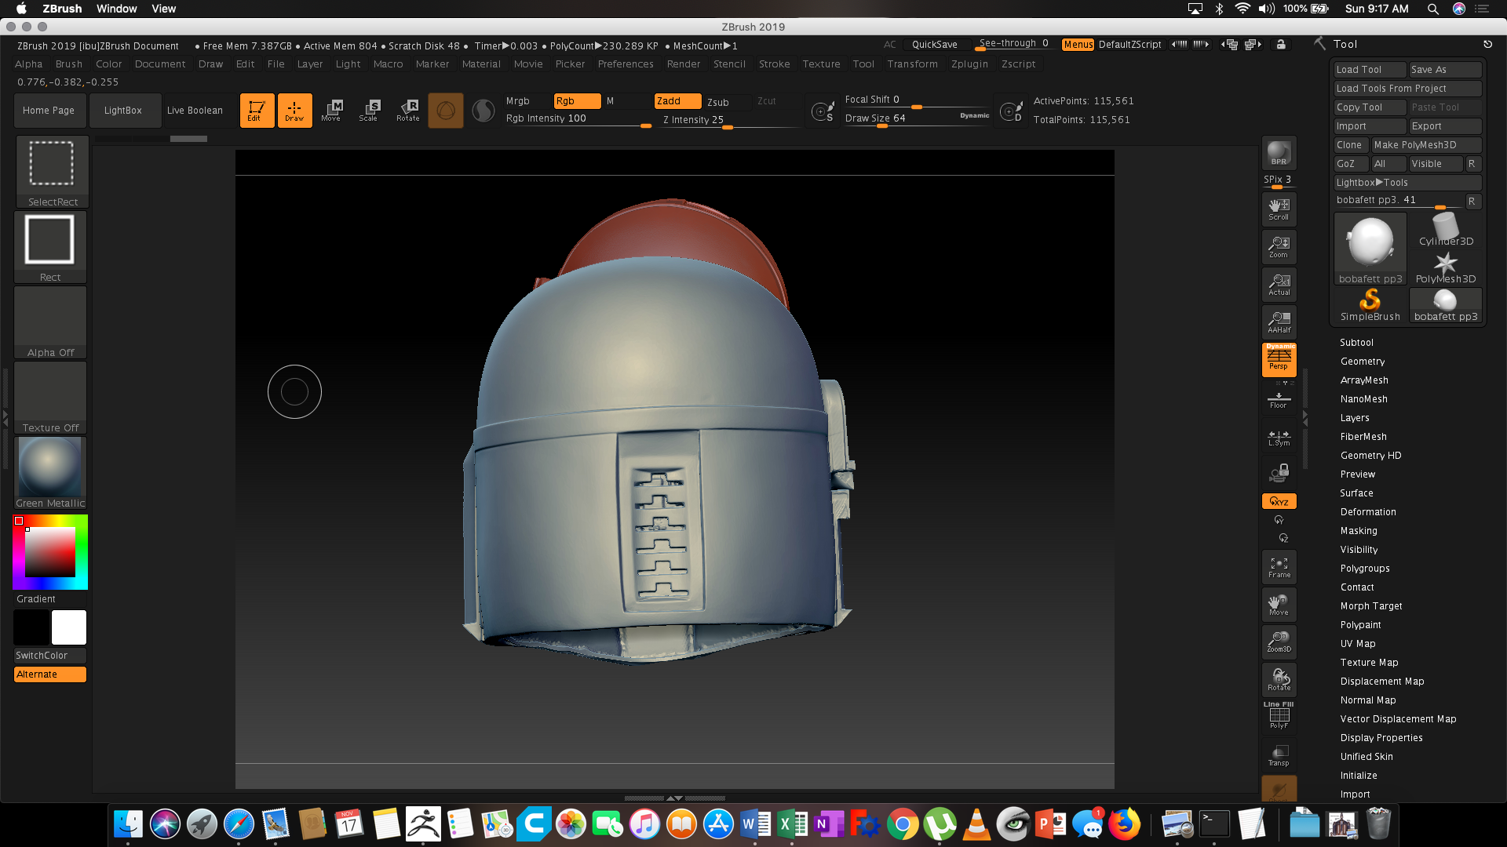
Task: Toggle PolyF line fill display
Action: coord(1279,716)
